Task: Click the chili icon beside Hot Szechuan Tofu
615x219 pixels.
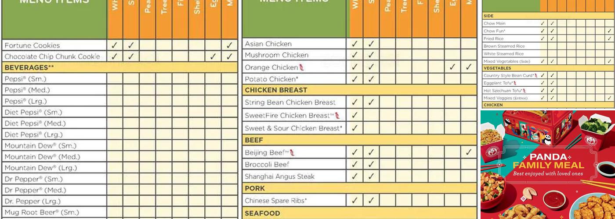Action: [525, 91]
